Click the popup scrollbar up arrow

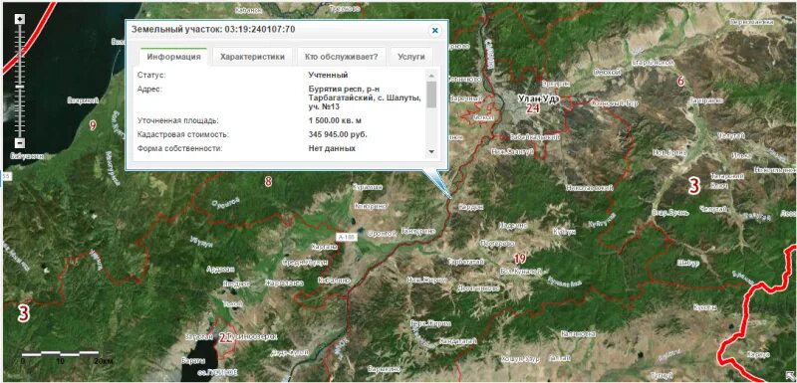pos(431,76)
